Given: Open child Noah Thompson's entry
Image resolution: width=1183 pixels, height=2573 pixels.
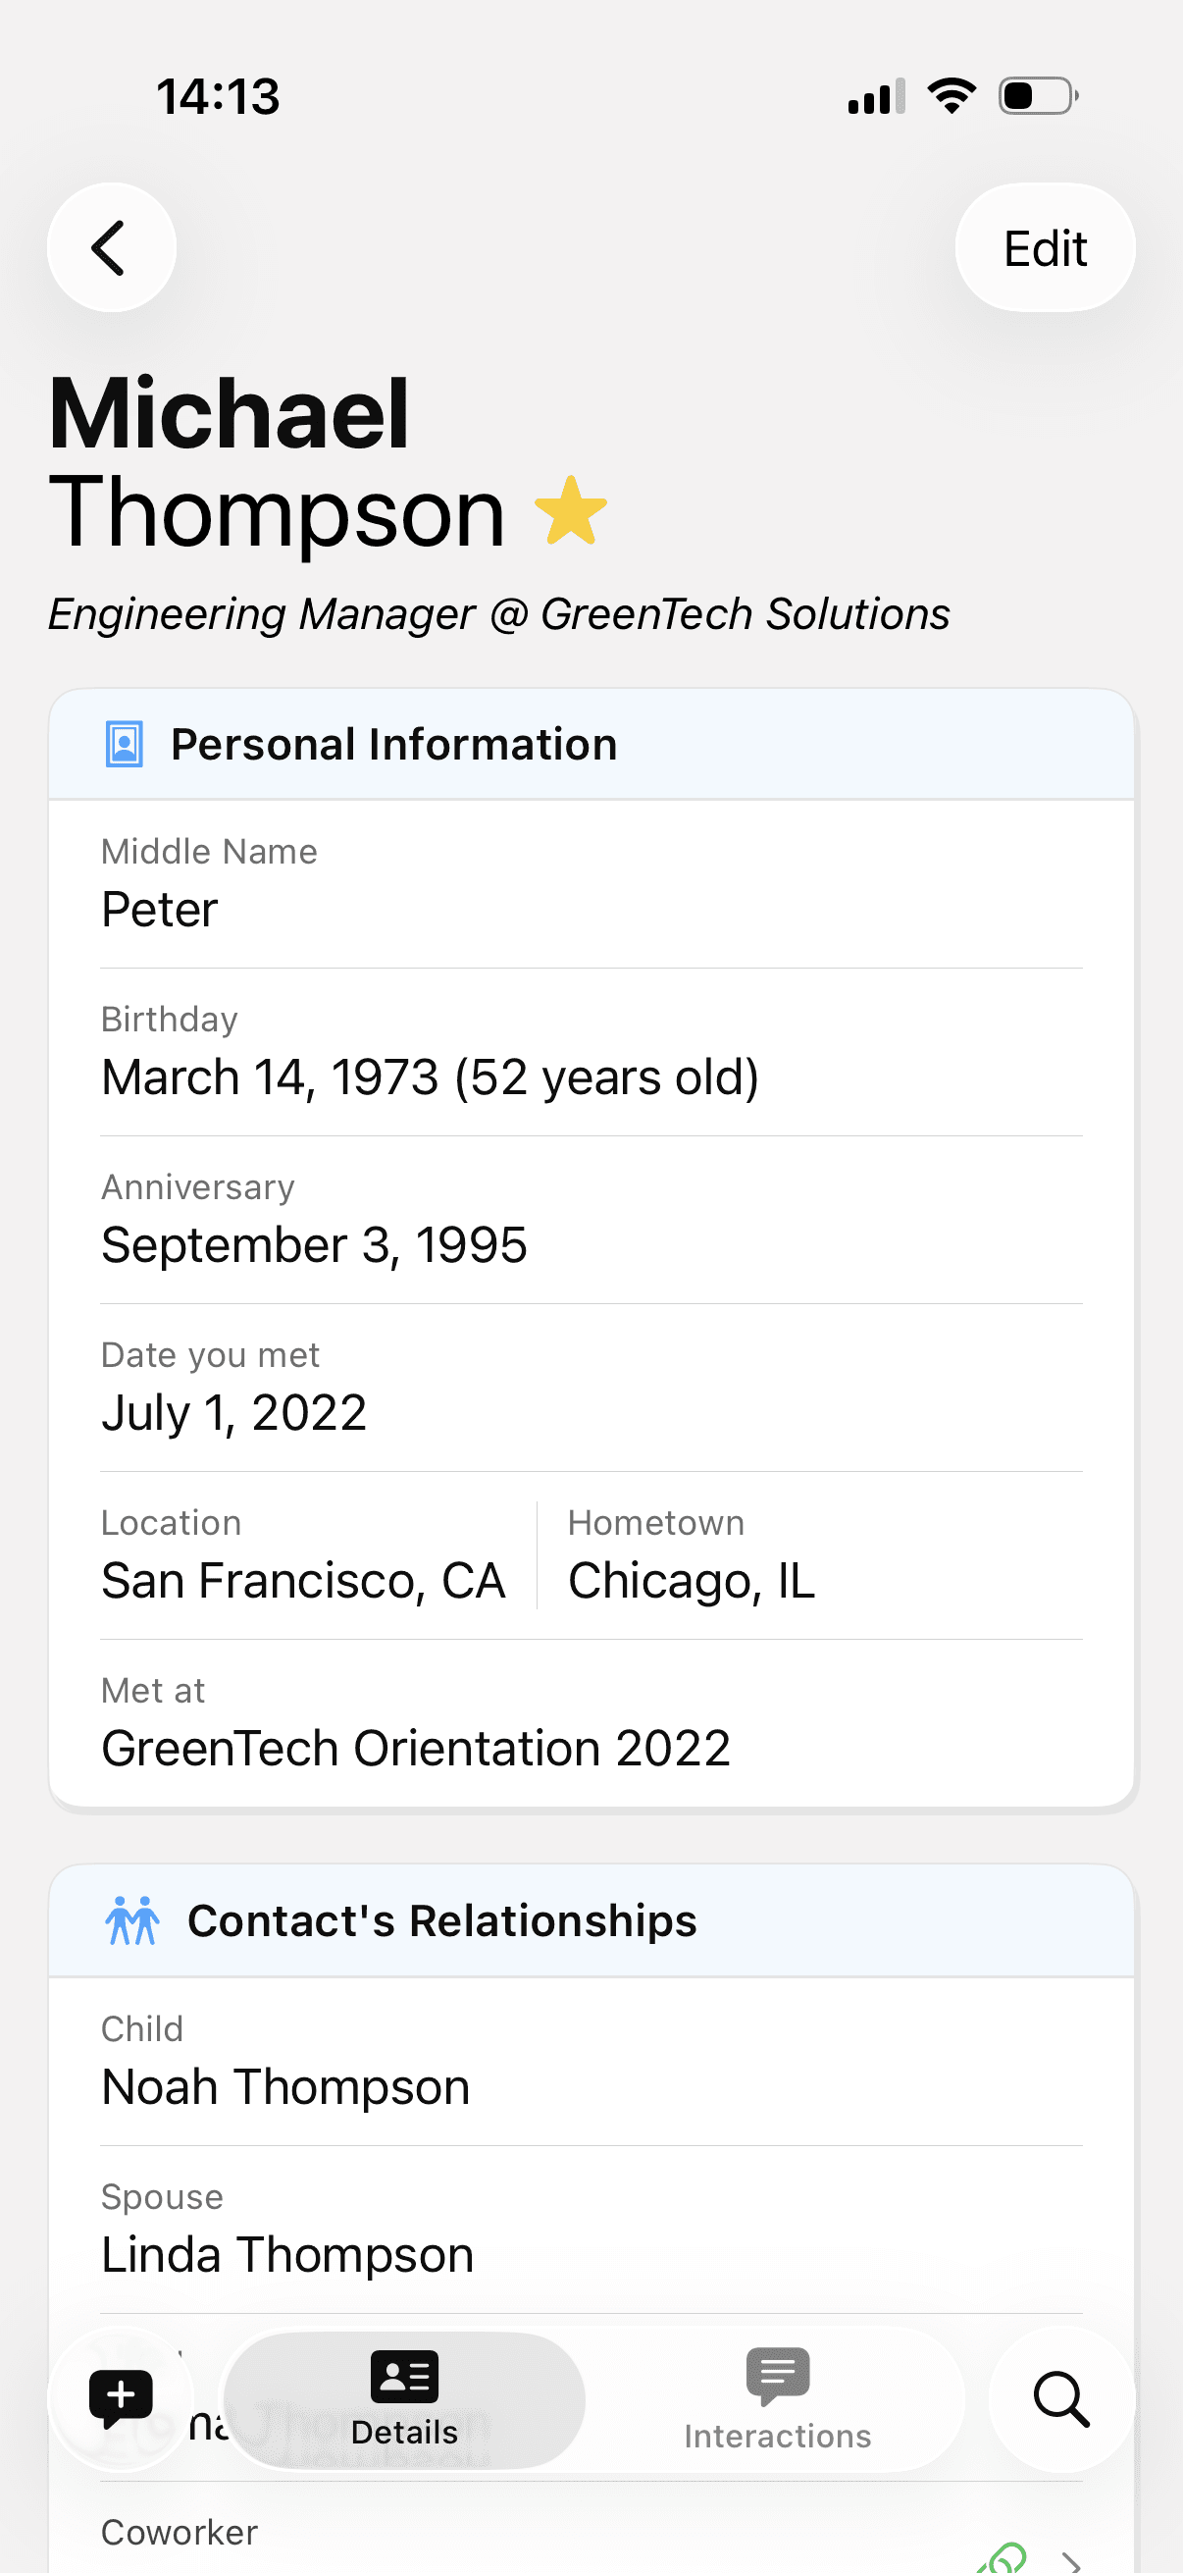Looking at the screenshot, I should click(x=285, y=2086).
